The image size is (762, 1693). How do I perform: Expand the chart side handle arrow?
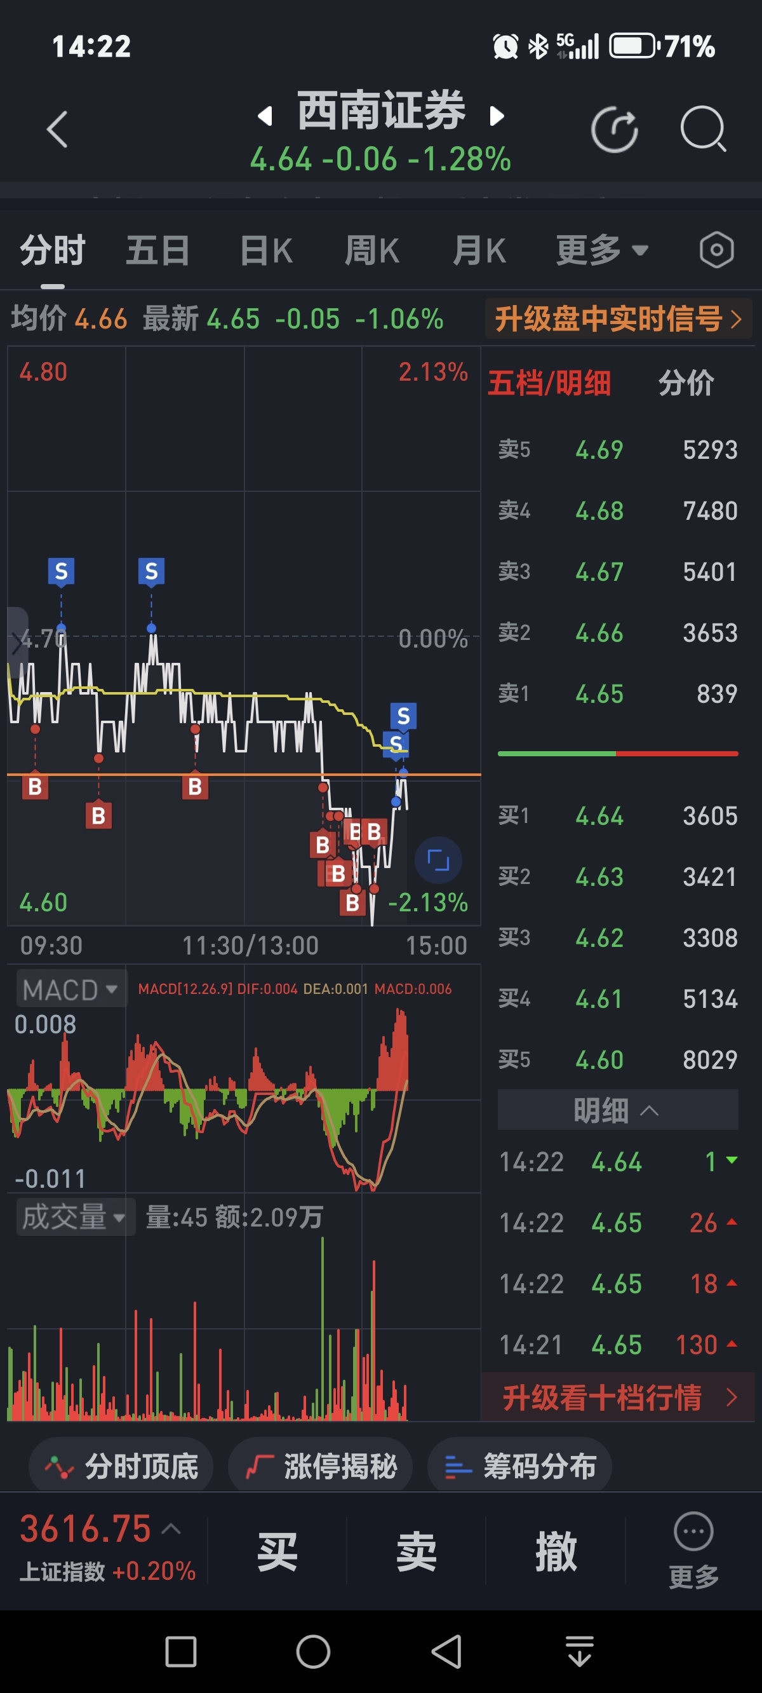click(17, 642)
